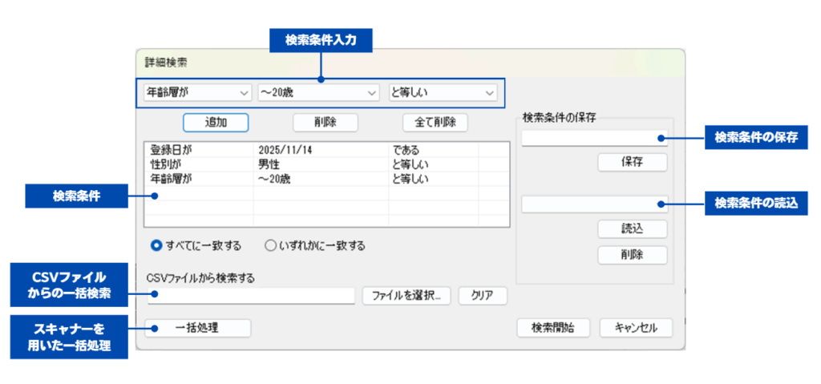821x384 pixels.
Task: Click the 全て削除 button
Action: click(x=435, y=122)
